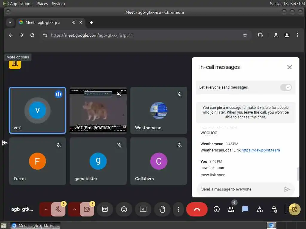This screenshot has height=229, width=306.
Task: Click the browser forward arrow
Action: [x=22, y=35]
